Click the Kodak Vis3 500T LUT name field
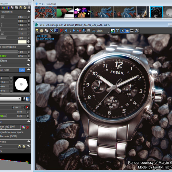The height and width of the screenshot is (172, 172). [10, 127]
